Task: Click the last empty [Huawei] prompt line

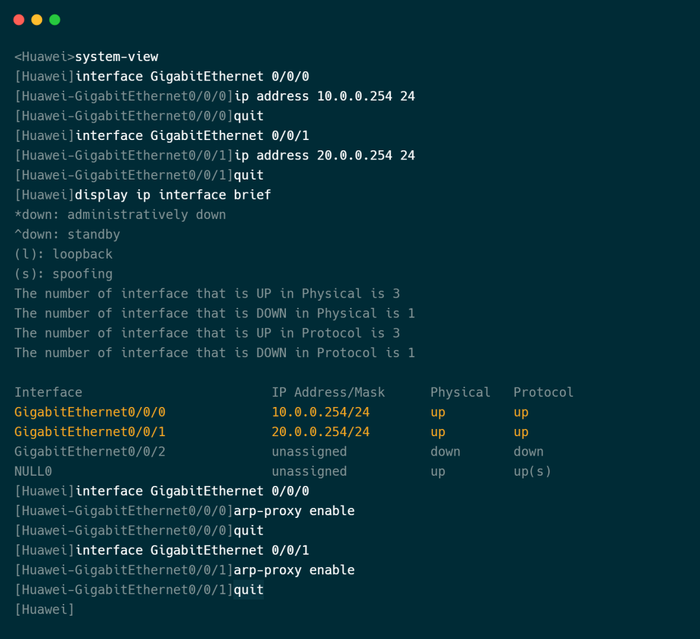Action: click(x=44, y=610)
